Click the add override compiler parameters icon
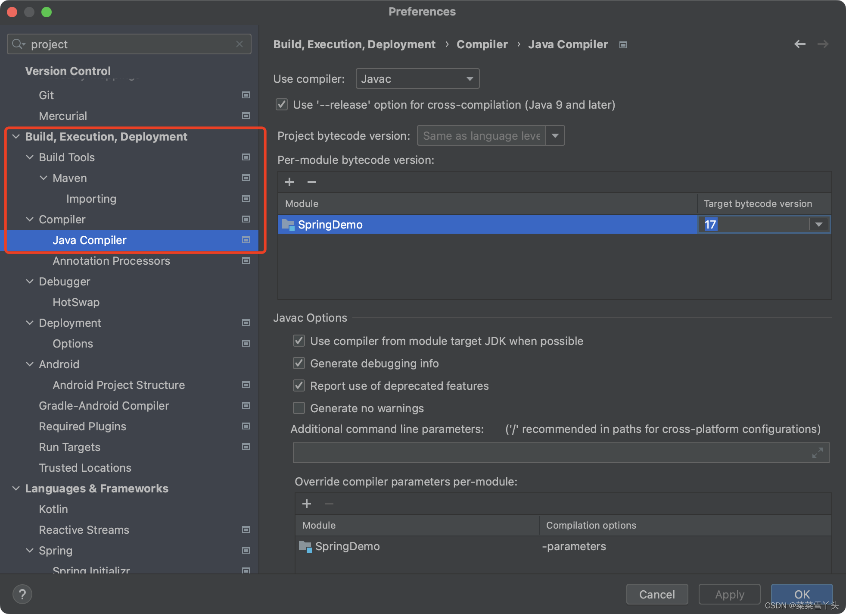The height and width of the screenshot is (614, 846). click(x=305, y=504)
